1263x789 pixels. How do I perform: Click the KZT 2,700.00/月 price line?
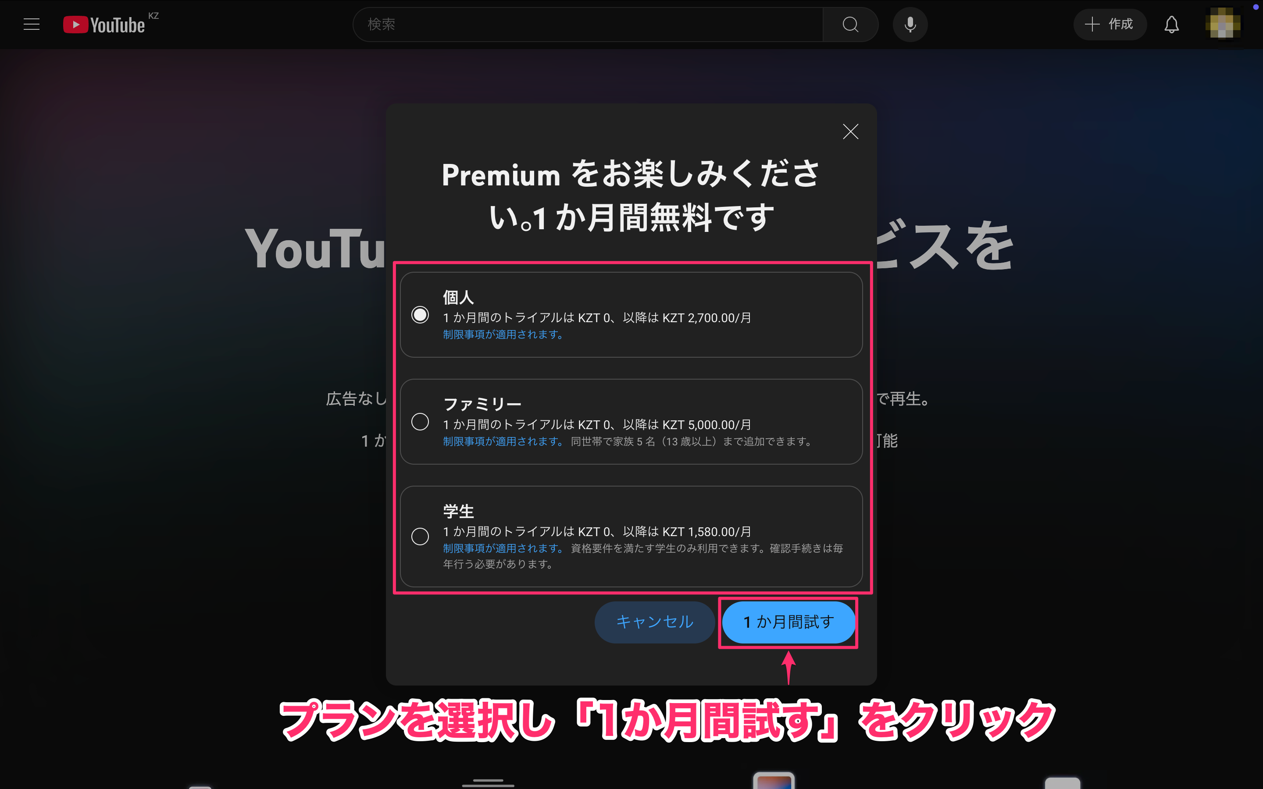pyautogui.click(x=597, y=318)
